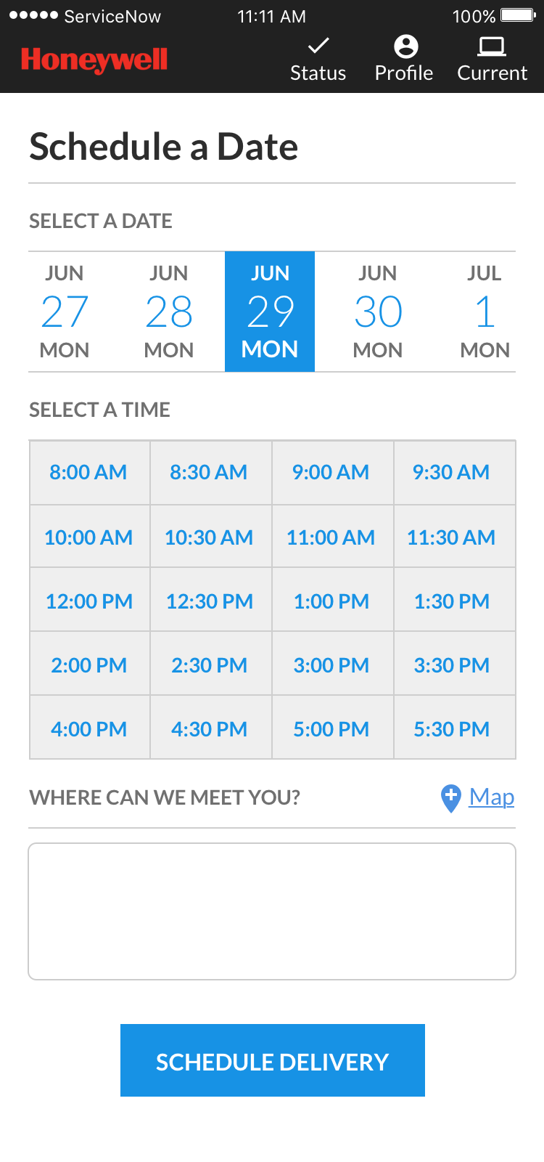Choose June 28 as the date
Viewport: 544px width, 1162px height.
(169, 312)
